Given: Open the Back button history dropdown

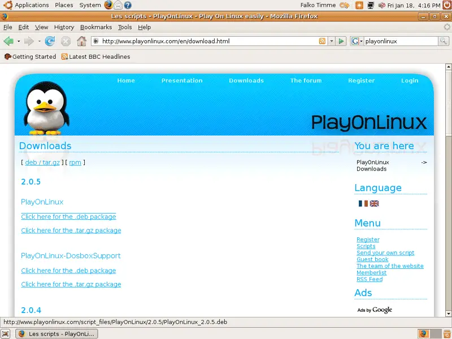Looking at the screenshot, I should pos(19,41).
